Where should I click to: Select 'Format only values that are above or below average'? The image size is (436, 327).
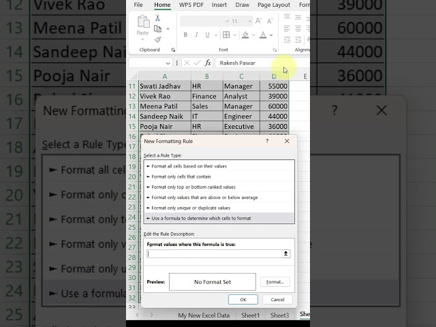coord(219,198)
